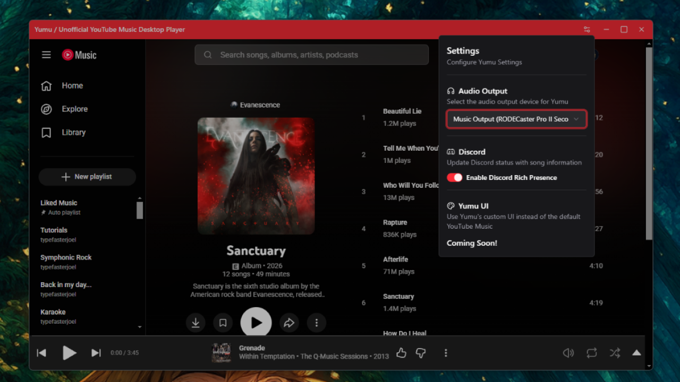Play track Beautiful Lie
This screenshot has width=680, height=382.
402,111
